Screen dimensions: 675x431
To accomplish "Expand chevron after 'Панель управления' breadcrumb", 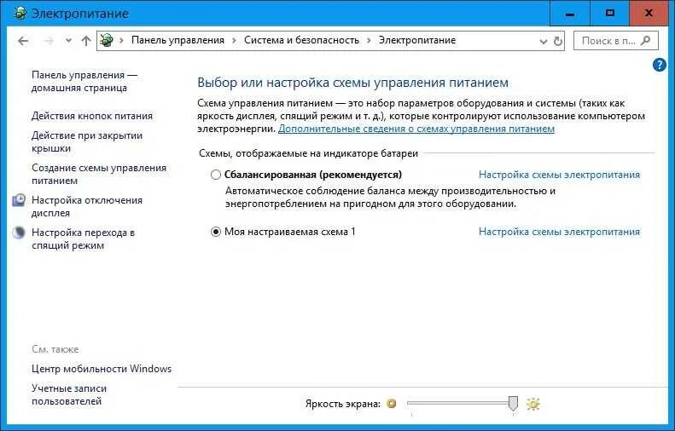I will tap(234, 40).
